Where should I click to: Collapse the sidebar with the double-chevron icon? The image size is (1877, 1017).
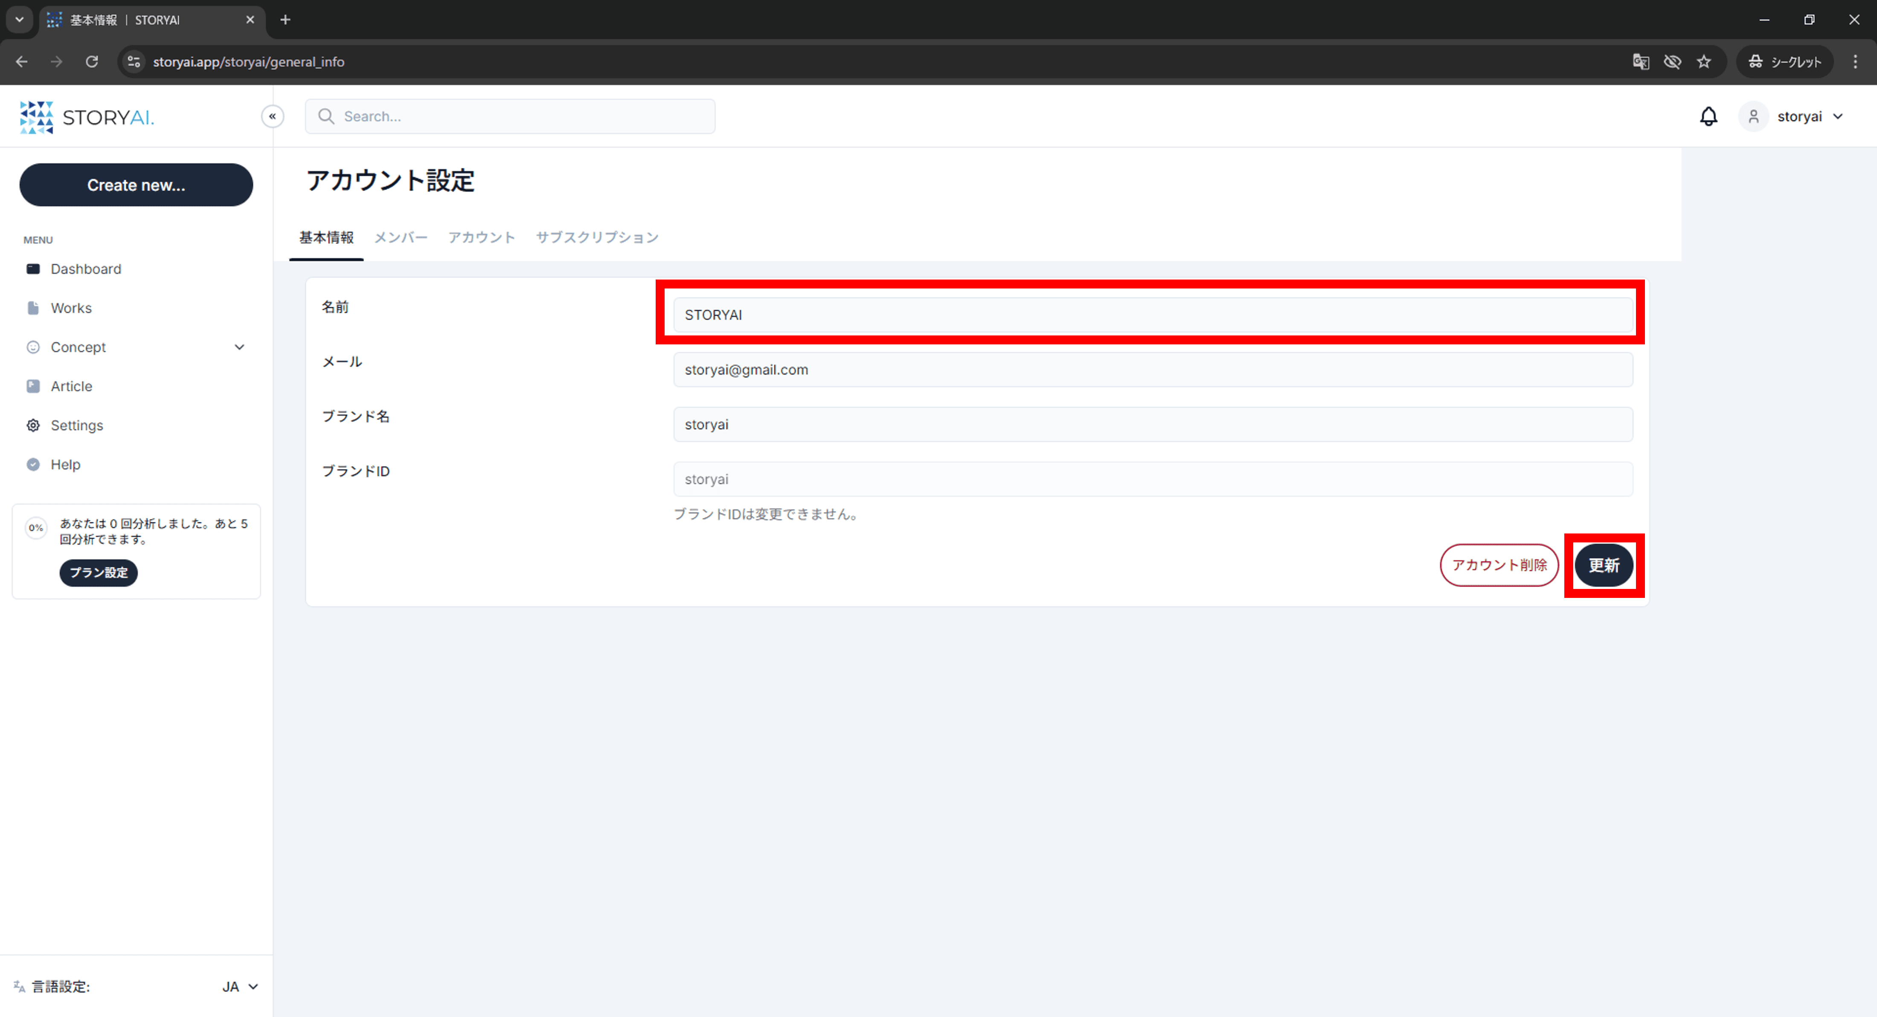(273, 117)
